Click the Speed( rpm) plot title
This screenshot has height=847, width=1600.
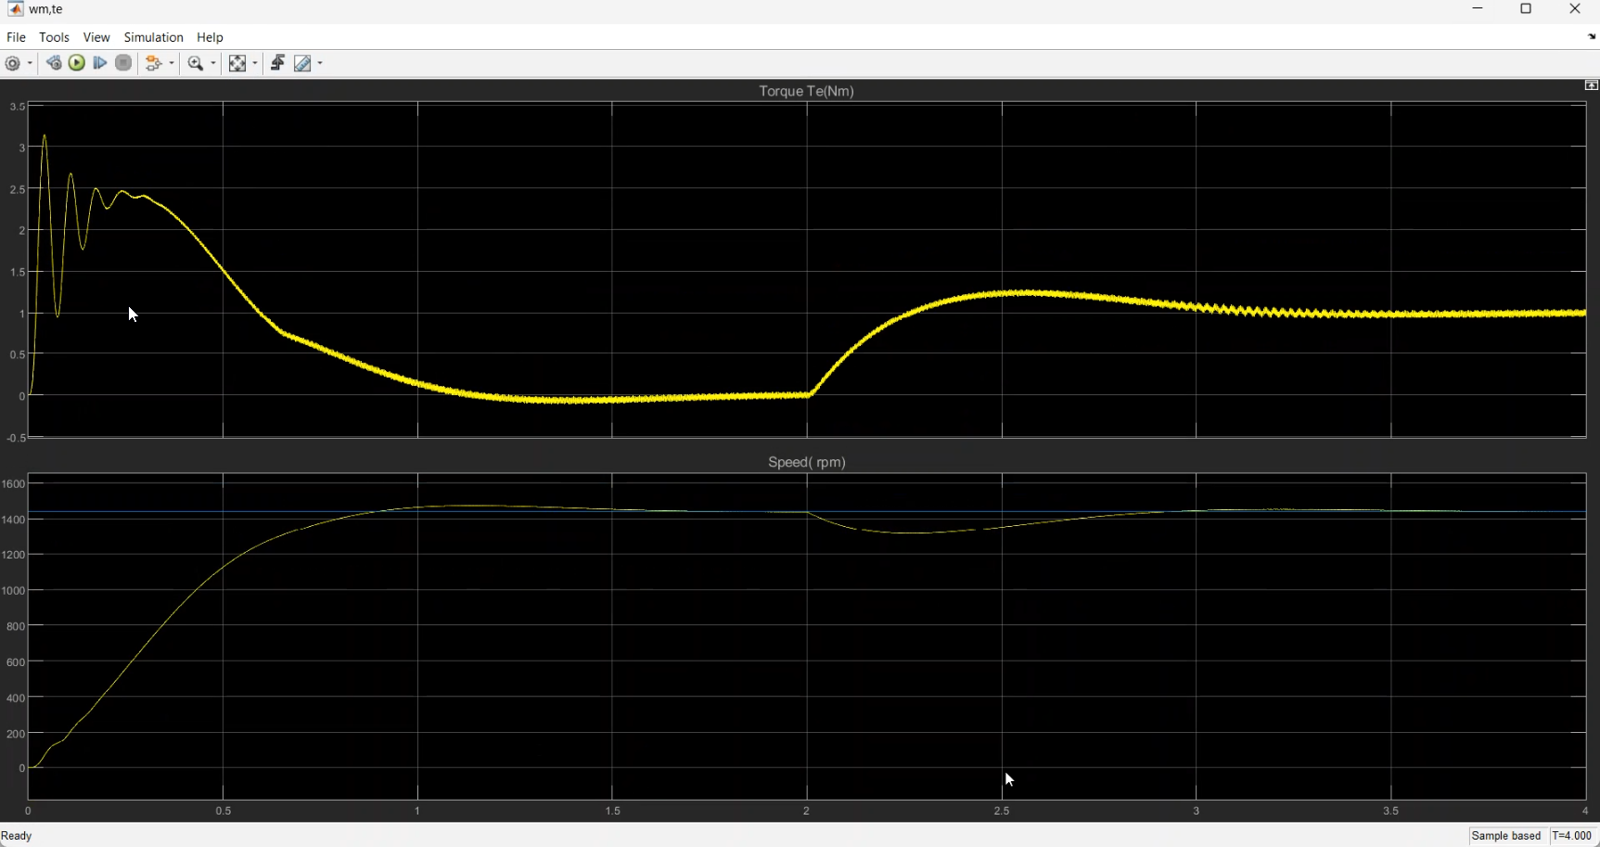pos(807,462)
